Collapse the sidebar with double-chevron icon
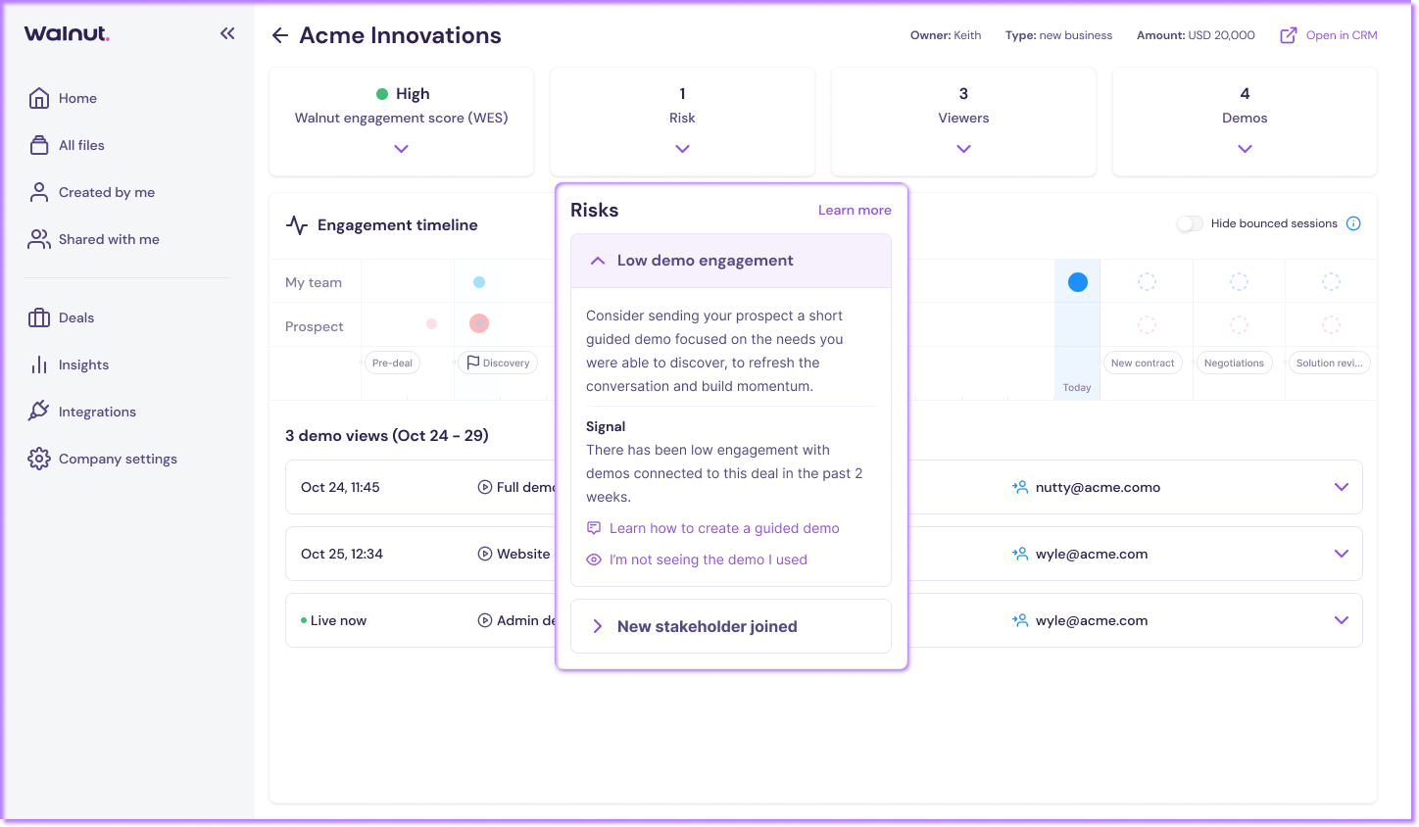This screenshot has height=827, width=1419. [x=227, y=33]
